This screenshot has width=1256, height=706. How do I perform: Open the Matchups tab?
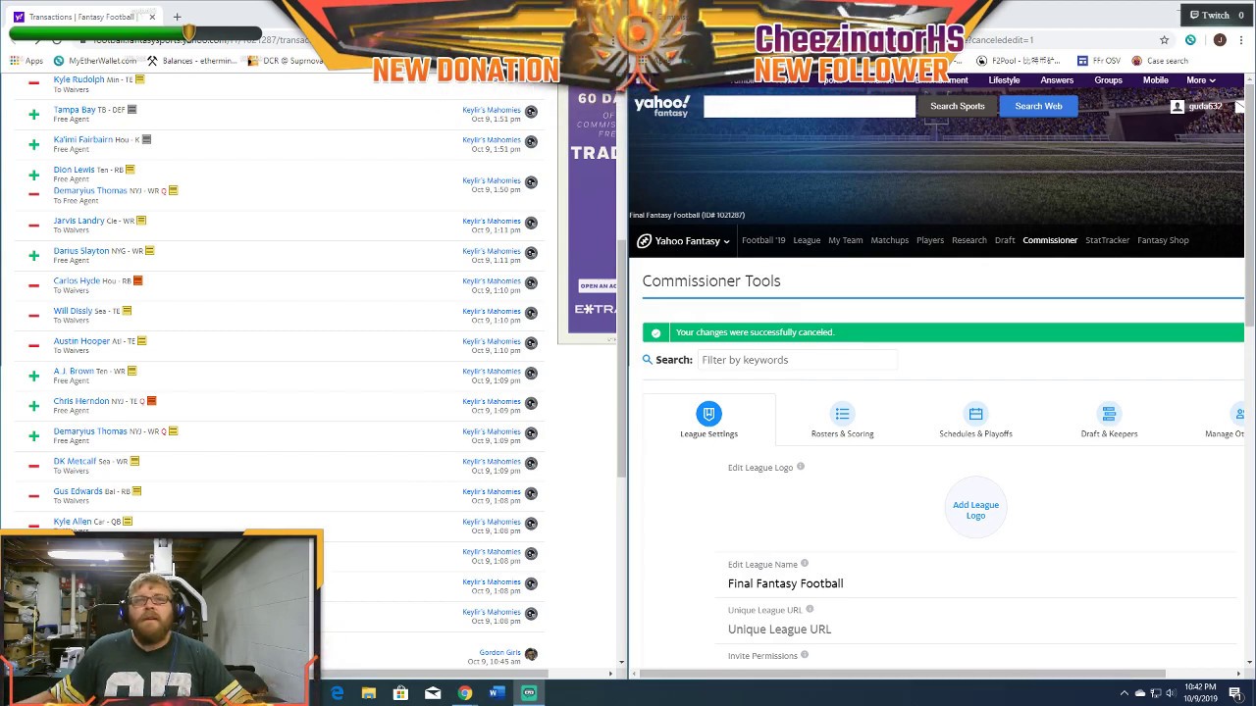pyautogui.click(x=890, y=240)
